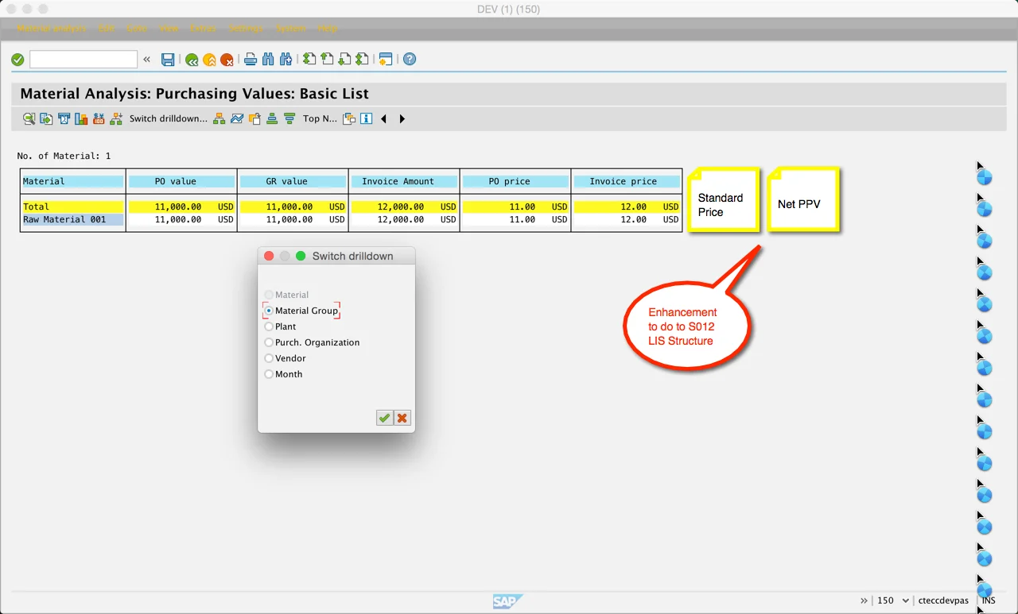Open the Extras menu
This screenshot has width=1018, height=614.
pos(203,28)
